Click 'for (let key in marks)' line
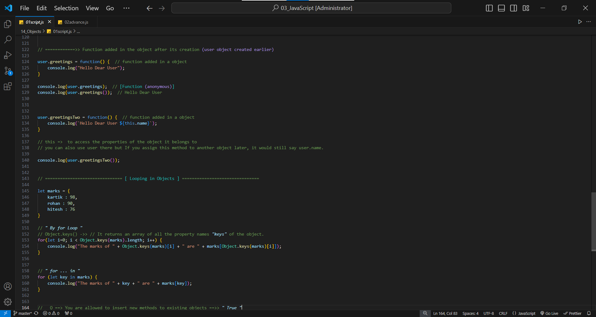This screenshot has width=596, height=317. [x=67, y=277]
